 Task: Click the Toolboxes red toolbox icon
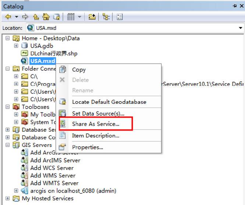tap(16, 107)
